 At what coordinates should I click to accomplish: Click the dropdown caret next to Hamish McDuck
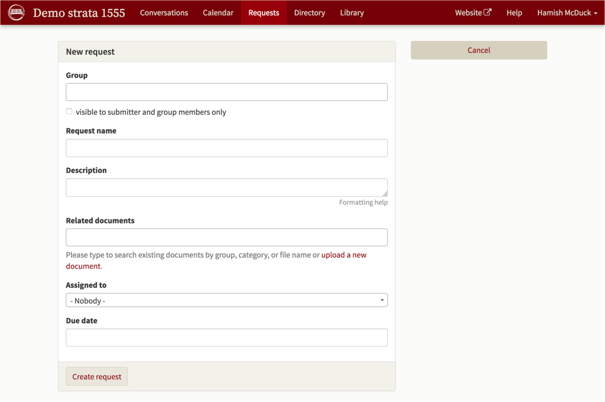pos(596,13)
